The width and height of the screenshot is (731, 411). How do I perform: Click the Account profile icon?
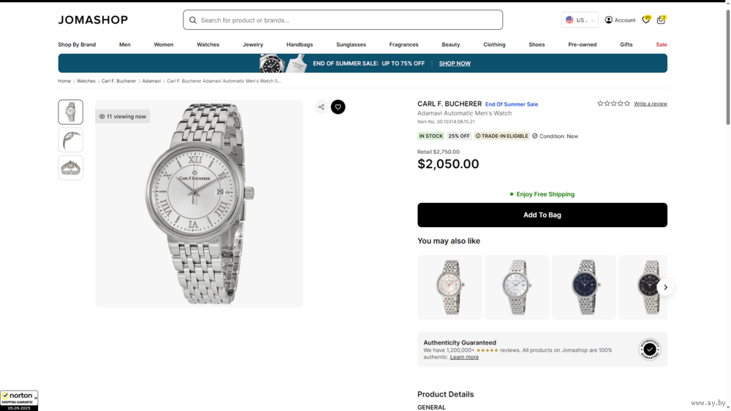click(x=609, y=20)
